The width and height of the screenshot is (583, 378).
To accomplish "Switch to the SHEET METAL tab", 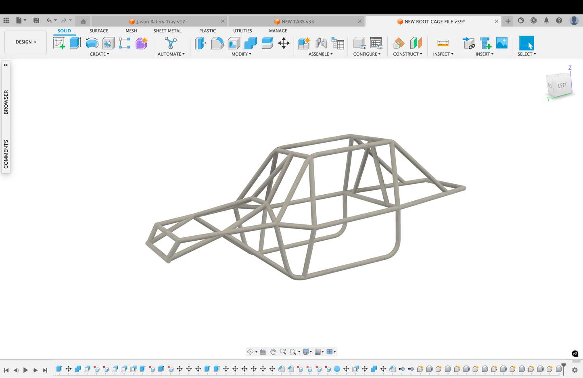I will [167, 31].
